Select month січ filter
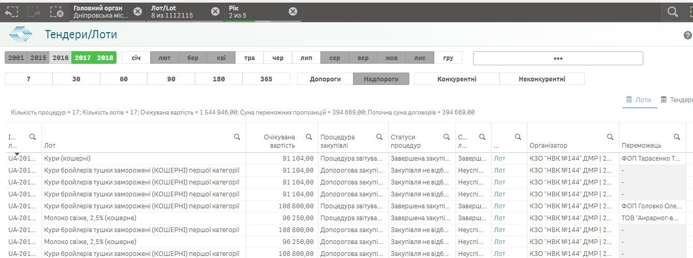This screenshot has width=693, height=258. [136, 58]
